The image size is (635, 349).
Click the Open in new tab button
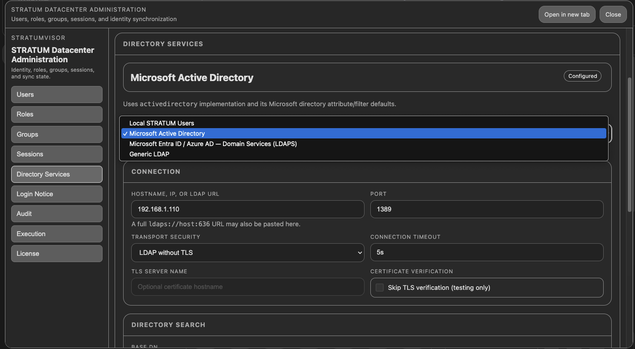click(x=567, y=14)
